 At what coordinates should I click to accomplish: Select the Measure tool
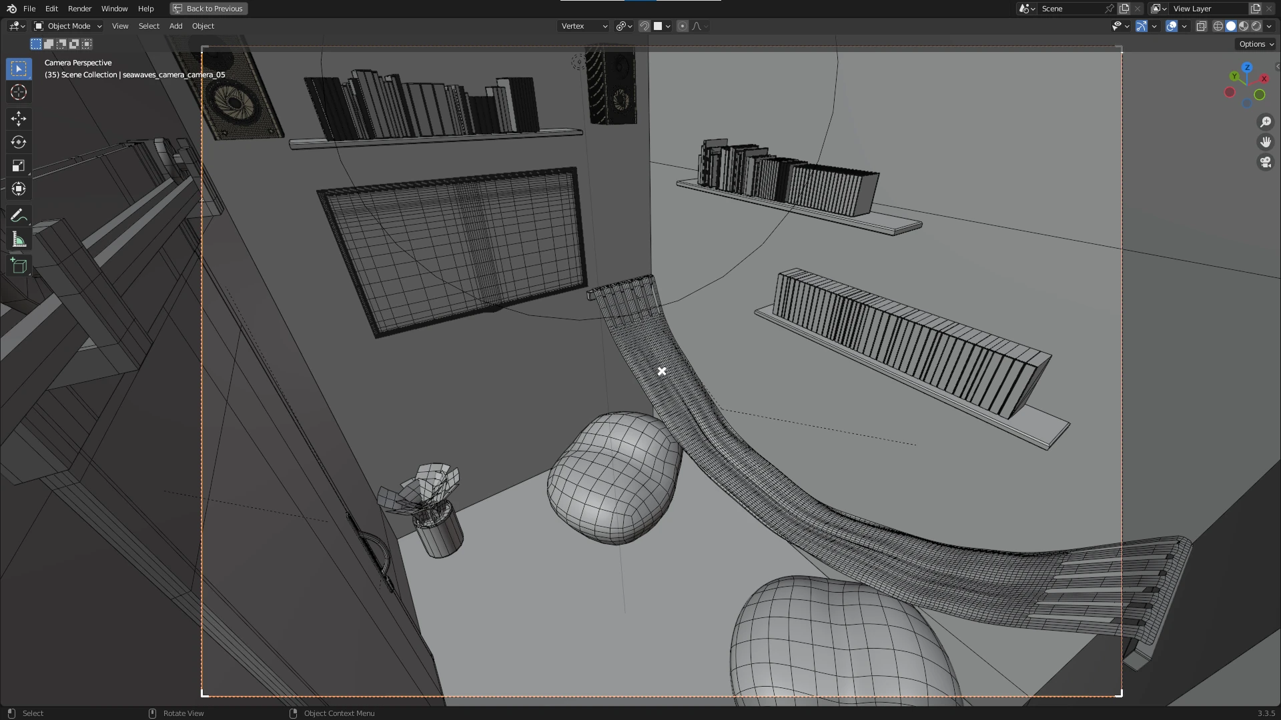[19, 239]
